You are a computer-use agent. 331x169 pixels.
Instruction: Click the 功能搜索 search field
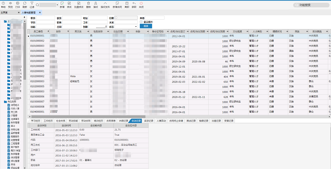point(311,5)
